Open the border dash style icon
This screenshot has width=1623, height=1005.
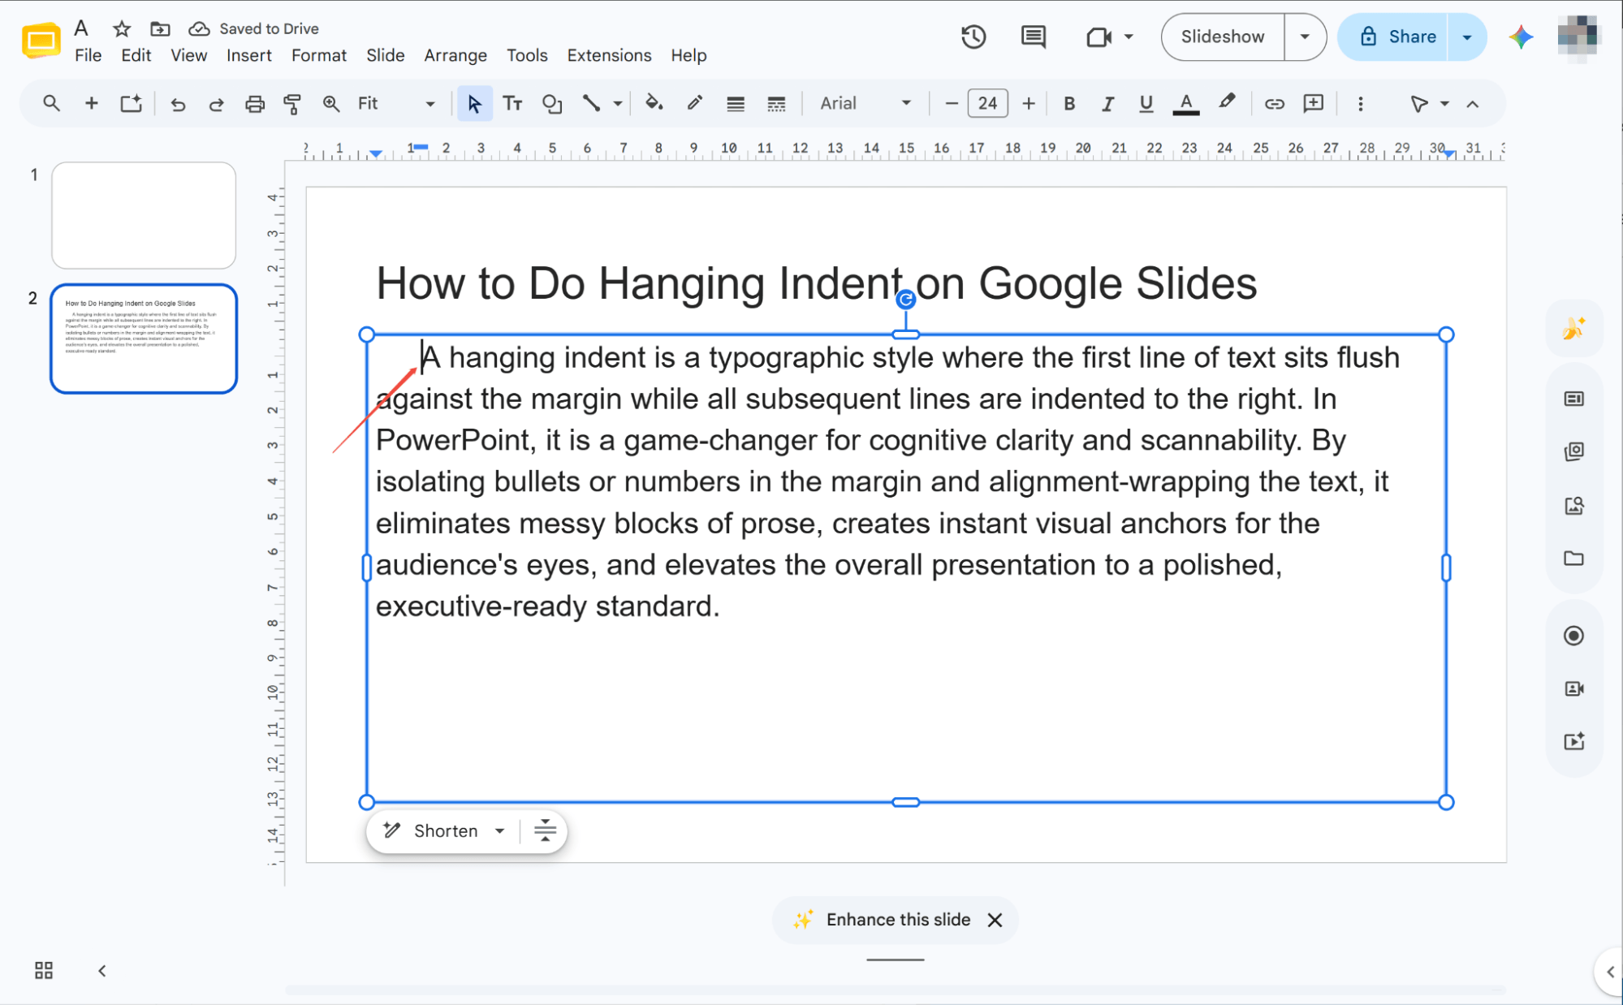coord(776,104)
